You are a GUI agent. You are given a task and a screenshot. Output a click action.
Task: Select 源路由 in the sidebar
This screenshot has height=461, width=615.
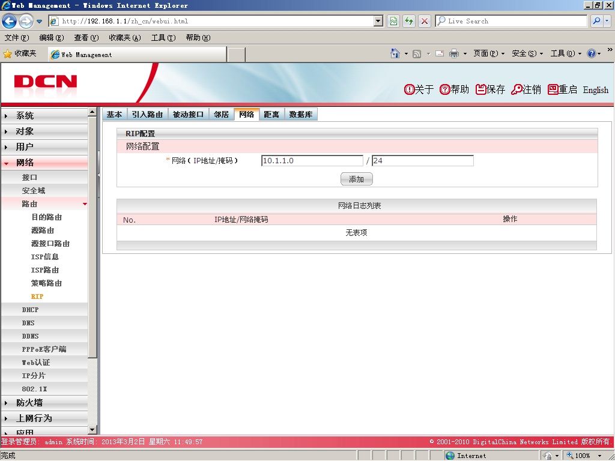pos(43,230)
